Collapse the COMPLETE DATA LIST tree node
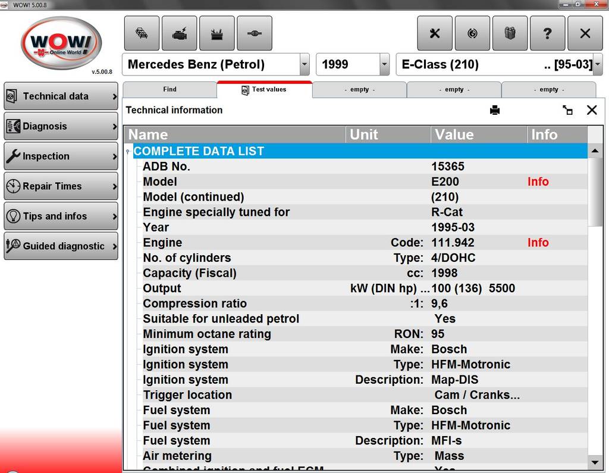Screen dimensions: 609x473 (128, 152)
